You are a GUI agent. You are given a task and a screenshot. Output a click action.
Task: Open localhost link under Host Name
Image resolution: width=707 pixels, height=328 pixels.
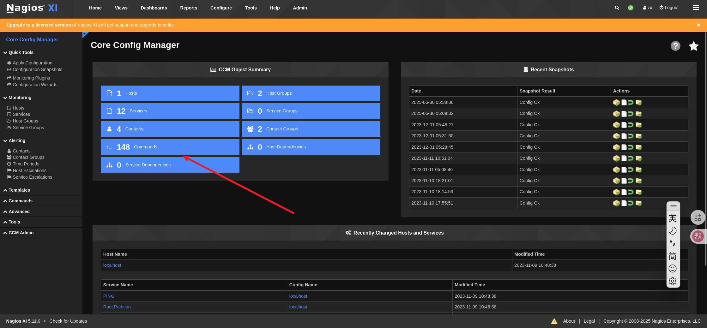pyautogui.click(x=112, y=265)
